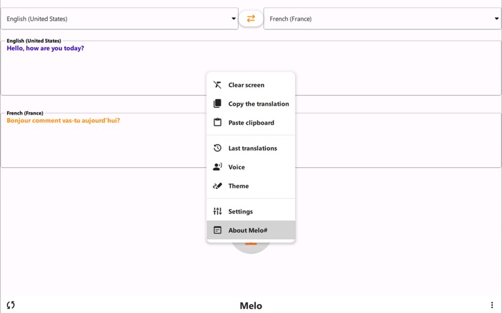Screen dimensions: 502x313
Task: Click the French translation output area
Action: [250, 140]
